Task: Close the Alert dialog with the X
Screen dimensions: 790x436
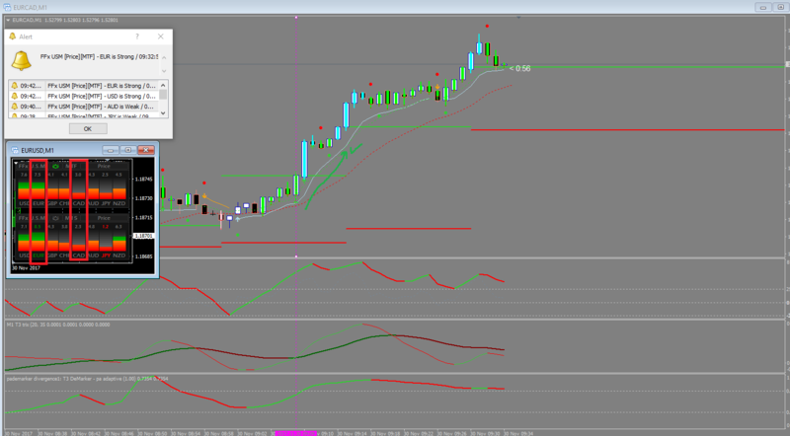Action: [x=160, y=36]
